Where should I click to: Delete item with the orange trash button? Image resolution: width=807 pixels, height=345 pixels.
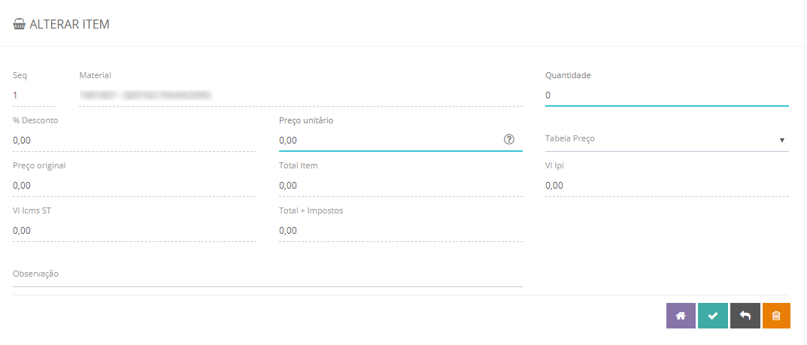(x=776, y=316)
